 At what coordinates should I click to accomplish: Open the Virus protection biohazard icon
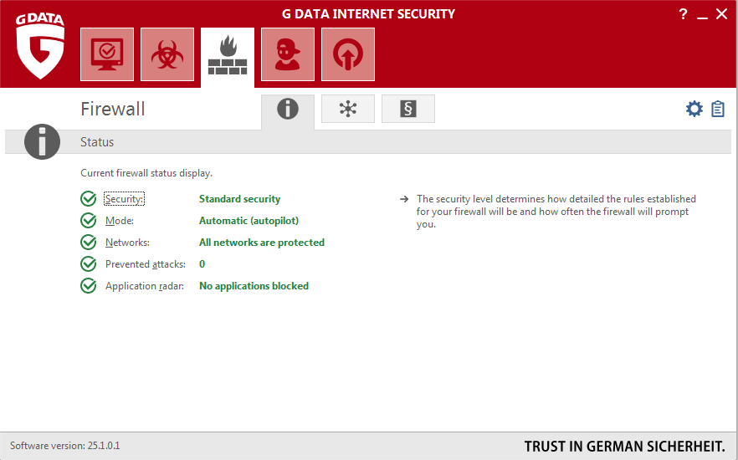click(167, 54)
